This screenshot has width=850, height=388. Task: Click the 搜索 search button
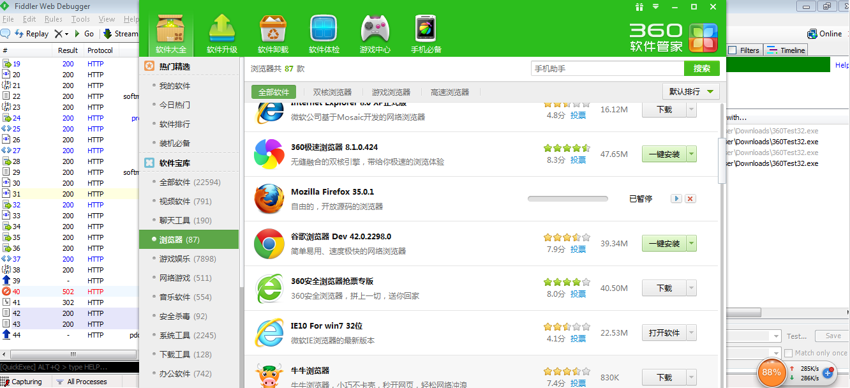pos(702,68)
